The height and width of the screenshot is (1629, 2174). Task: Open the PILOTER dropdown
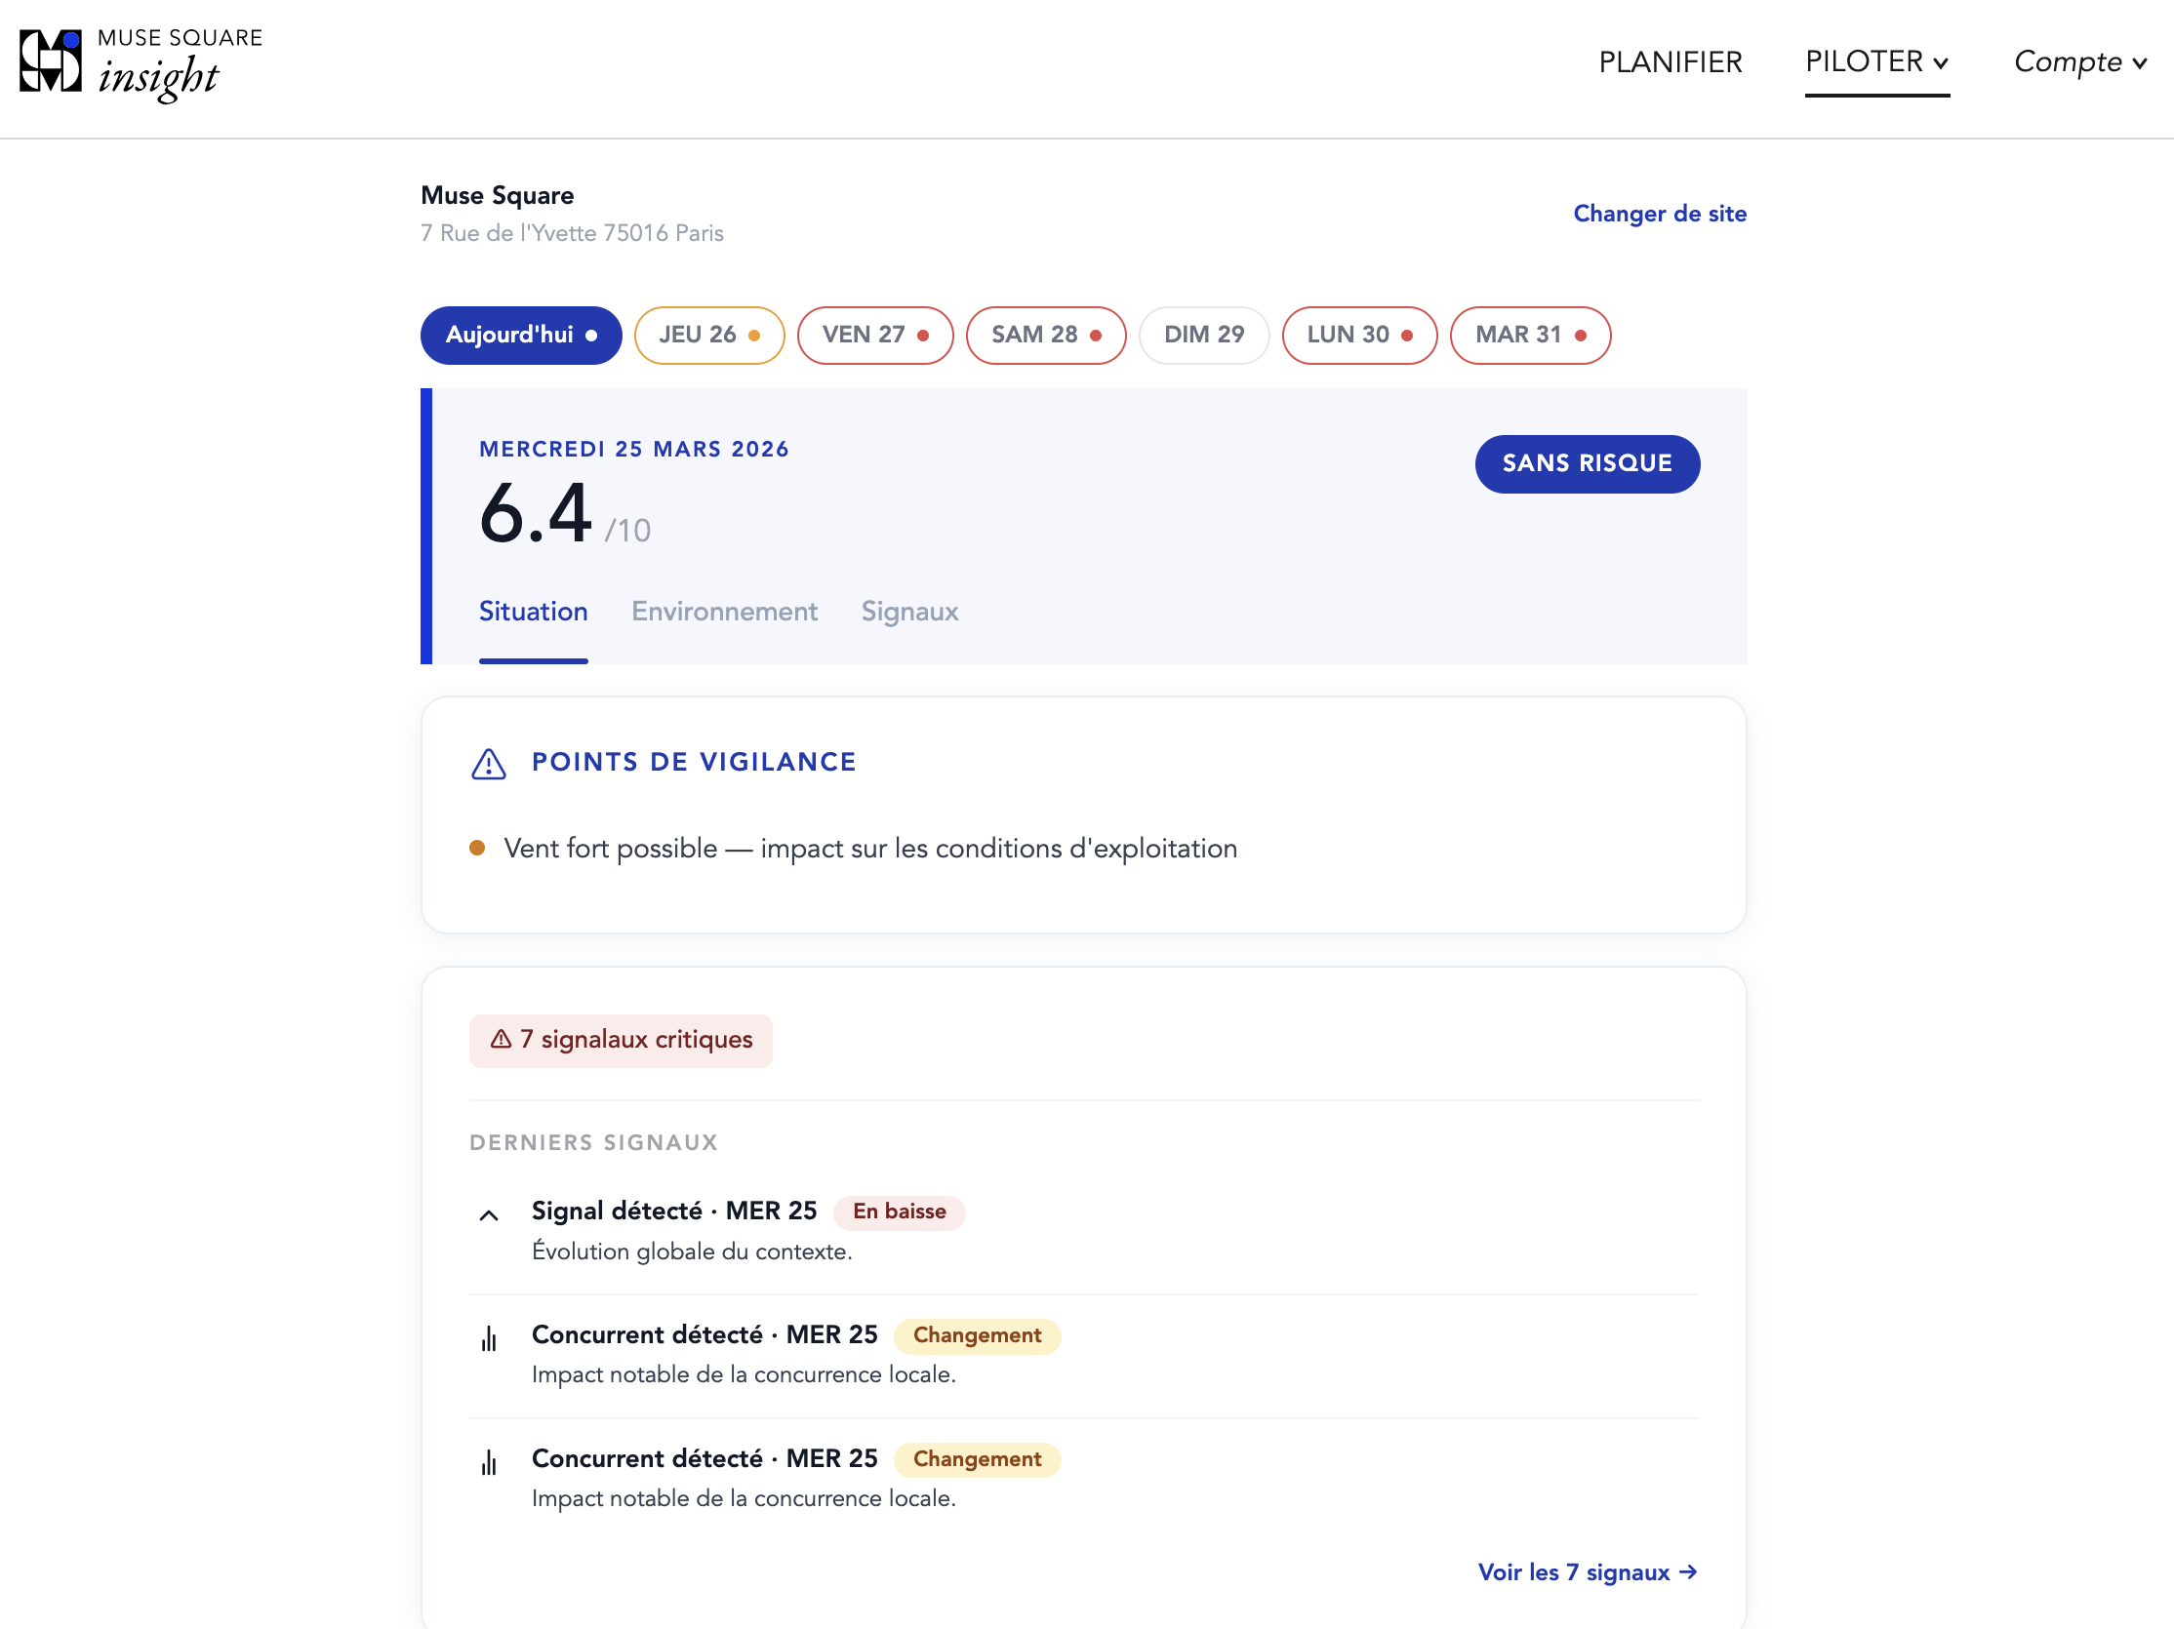point(1876,61)
